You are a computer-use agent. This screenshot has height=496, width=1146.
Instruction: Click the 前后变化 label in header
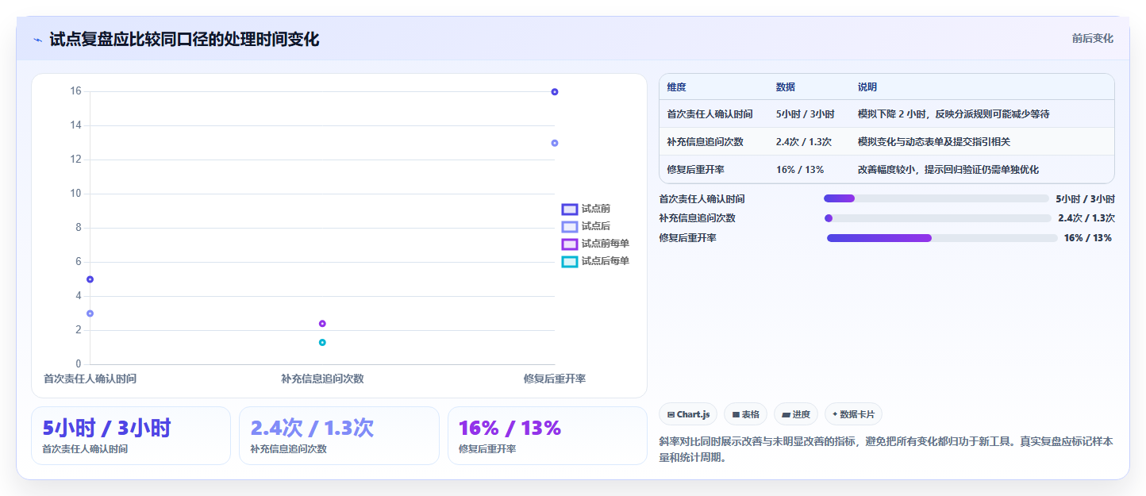pos(1092,38)
